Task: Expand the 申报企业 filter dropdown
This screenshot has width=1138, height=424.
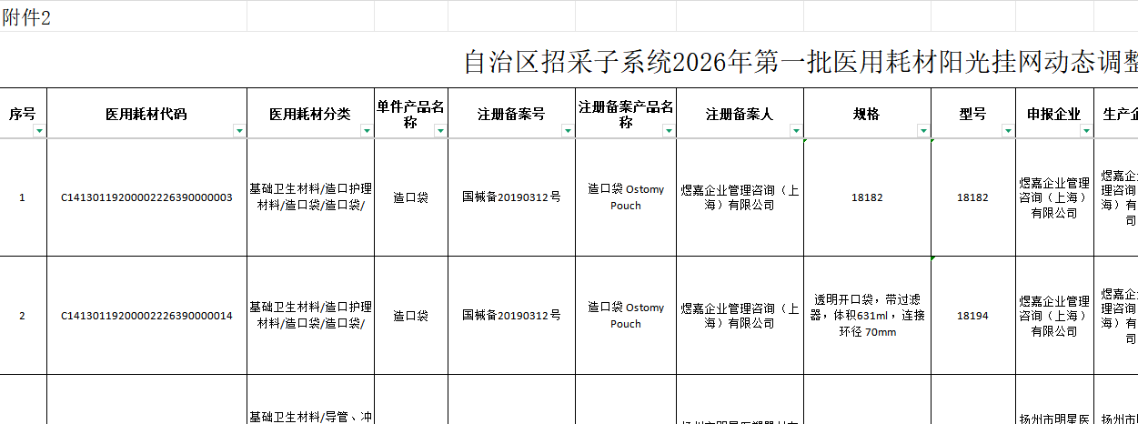Action: tap(1085, 131)
